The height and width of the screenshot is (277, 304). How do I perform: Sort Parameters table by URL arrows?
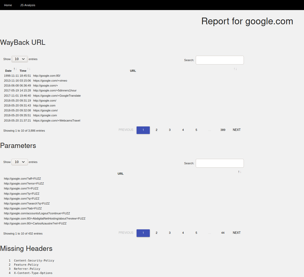click(x=239, y=172)
